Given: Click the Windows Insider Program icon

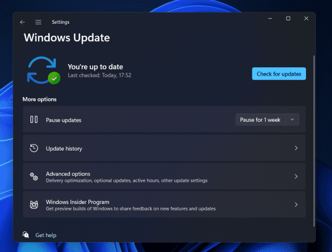Looking at the screenshot, I should point(34,205).
